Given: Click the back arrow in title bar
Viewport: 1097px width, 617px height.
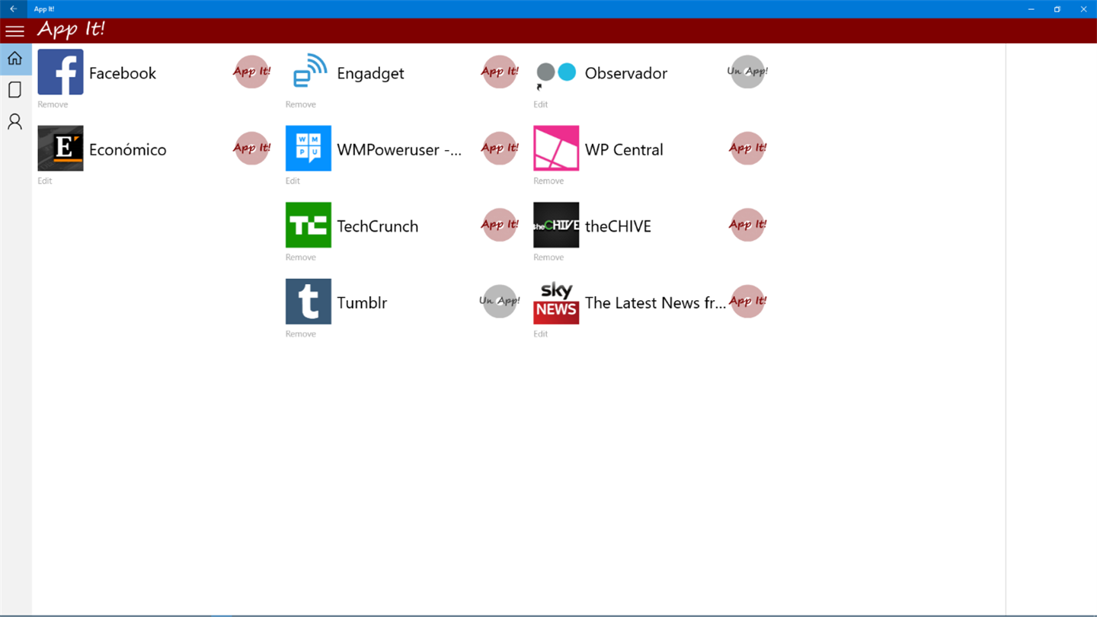Looking at the screenshot, I should (x=13, y=9).
